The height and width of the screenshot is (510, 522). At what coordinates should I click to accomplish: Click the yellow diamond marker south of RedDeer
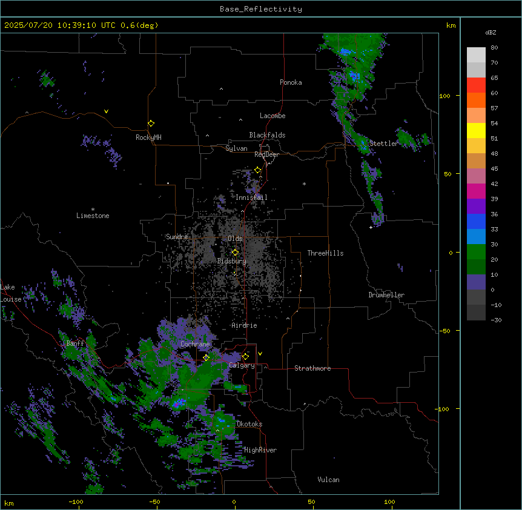click(x=258, y=170)
